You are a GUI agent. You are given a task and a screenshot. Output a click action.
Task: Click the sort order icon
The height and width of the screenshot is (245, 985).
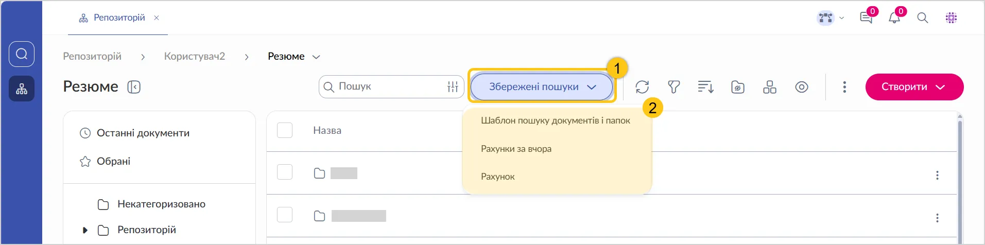click(705, 87)
